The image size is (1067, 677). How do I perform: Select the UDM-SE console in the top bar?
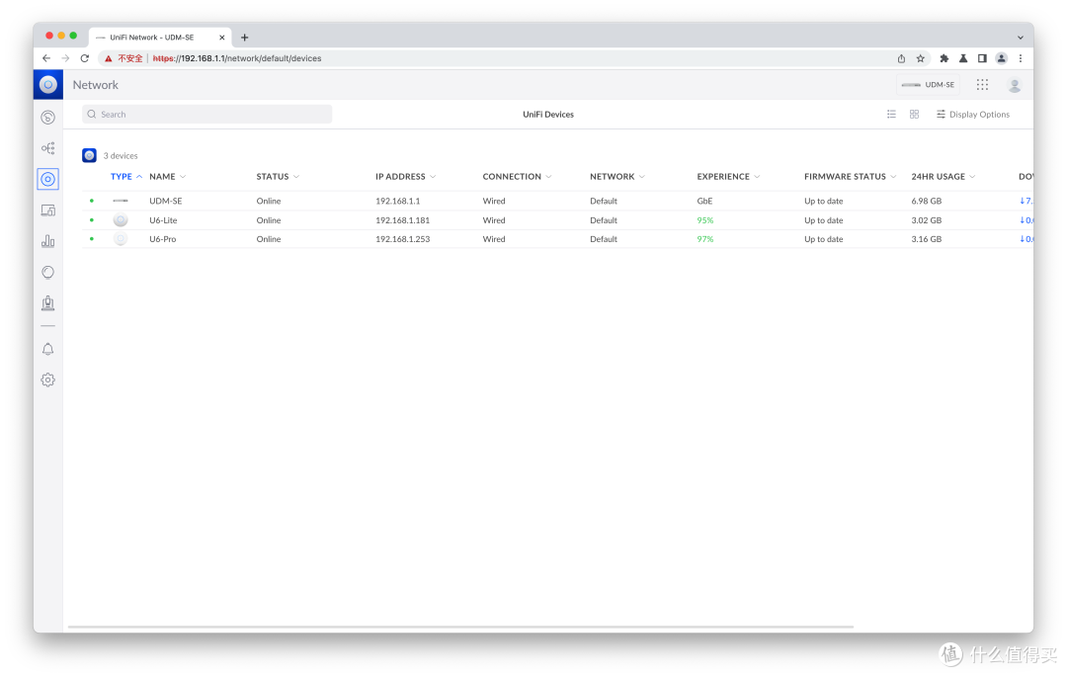(928, 84)
